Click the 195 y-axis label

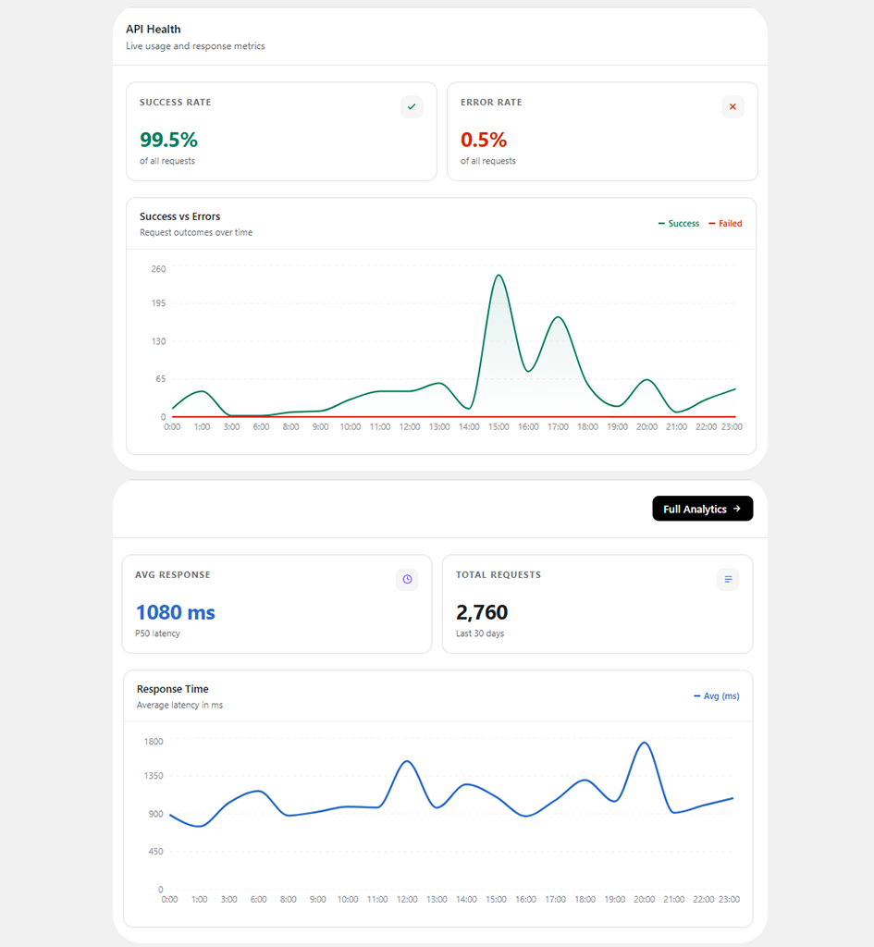tap(158, 303)
